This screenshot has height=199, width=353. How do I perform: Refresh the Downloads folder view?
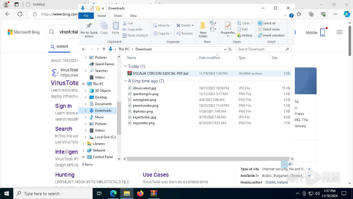(230, 49)
